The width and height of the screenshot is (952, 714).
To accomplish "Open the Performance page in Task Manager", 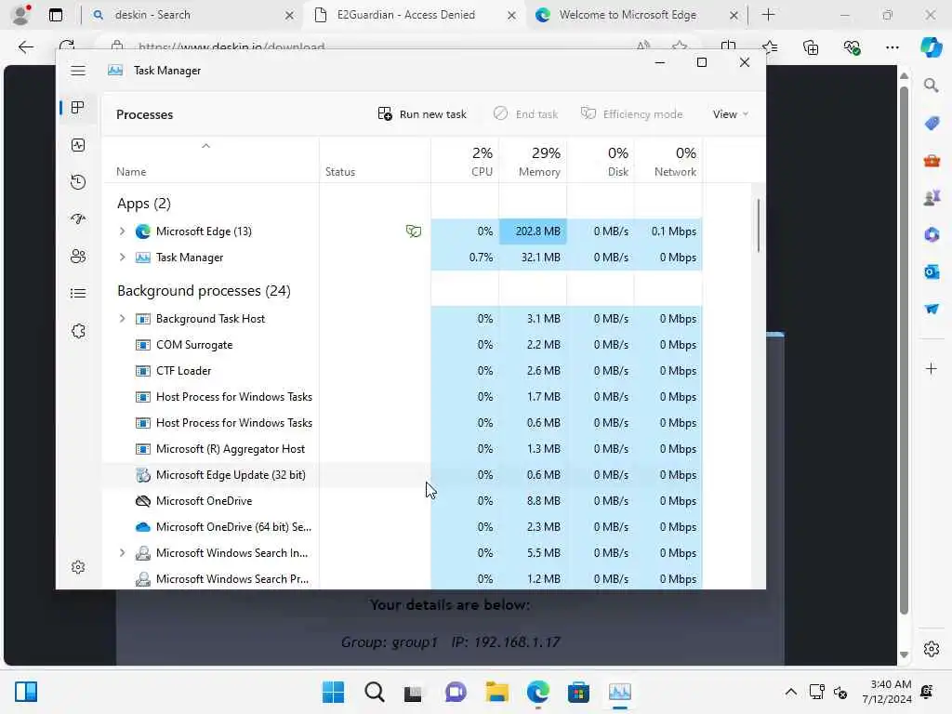I will [x=78, y=144].
